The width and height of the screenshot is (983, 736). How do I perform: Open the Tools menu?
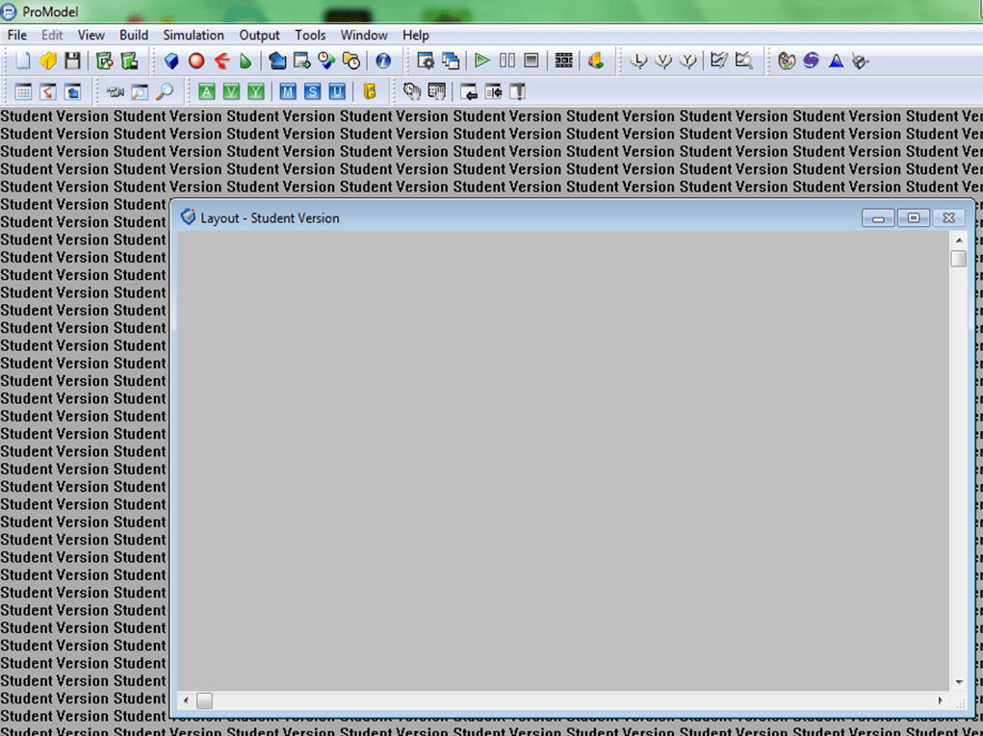(x=310, y=35)
